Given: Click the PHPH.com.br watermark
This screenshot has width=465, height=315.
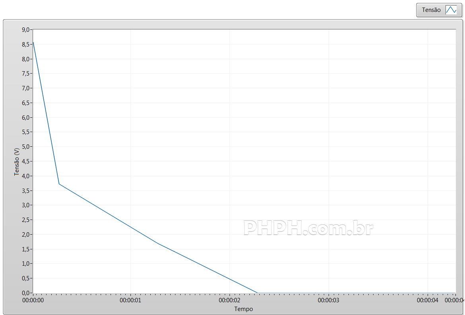Looking at the screenshot, I should pyautogui.click(x=308, y=228).
